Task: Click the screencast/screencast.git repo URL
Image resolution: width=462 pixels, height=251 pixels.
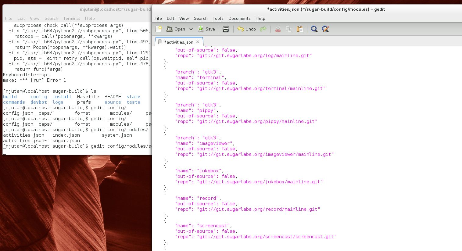Action: (267, 237)
